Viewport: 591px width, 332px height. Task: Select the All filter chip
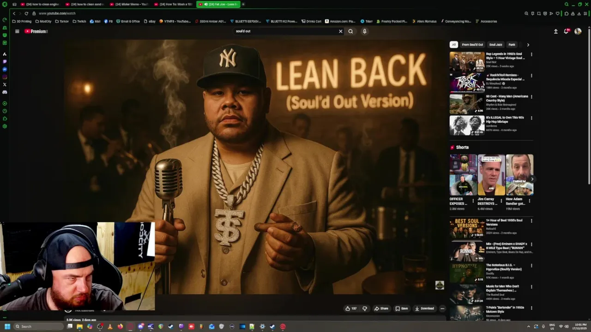pos(454,45)
